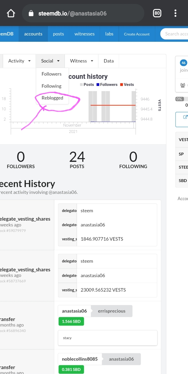Open the tab switcher showing 80 tabs
Screen dimensions: 188x374
click(x=157, y=13)
